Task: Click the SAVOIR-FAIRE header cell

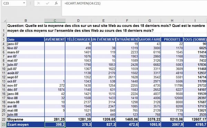Action: pos(150,39)
